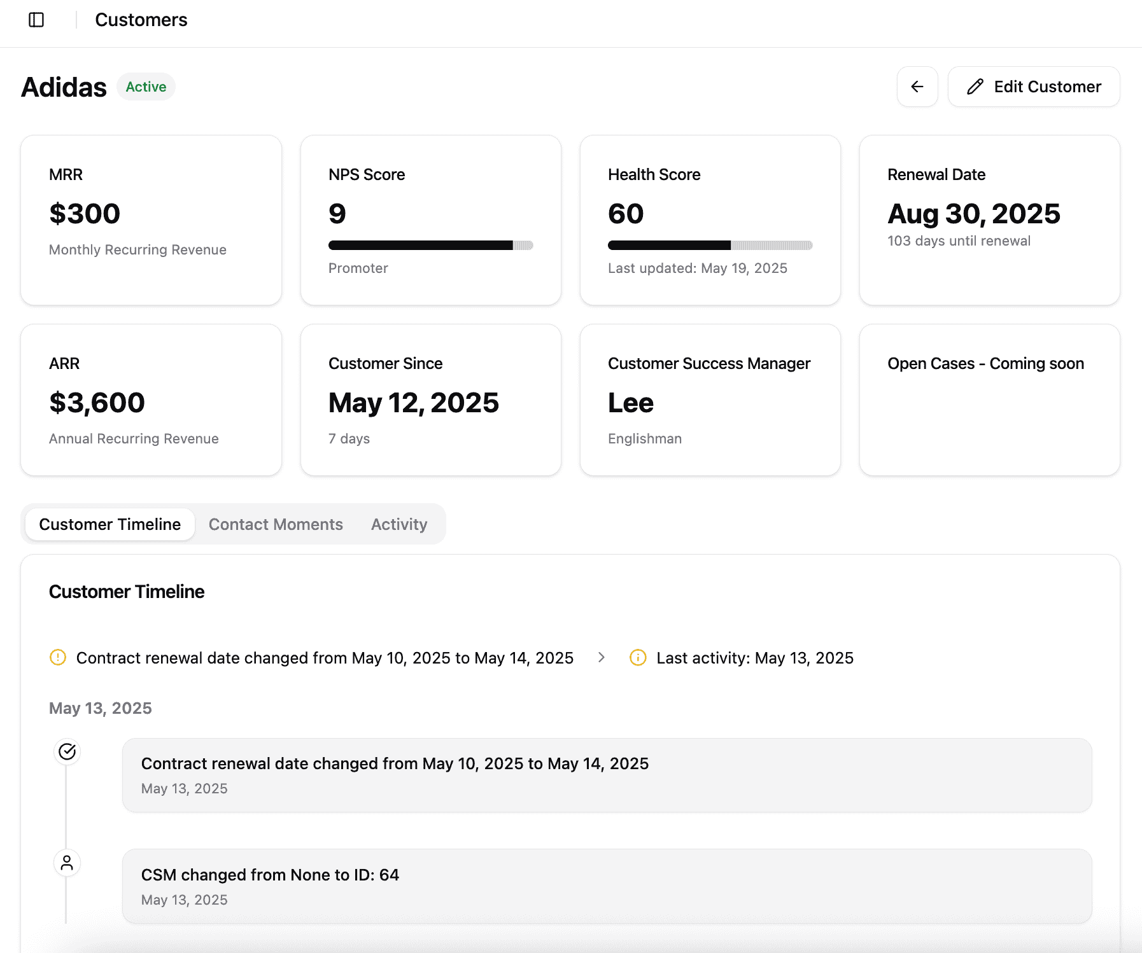Click the Customers breadcrumb title
The width and height of the screenshot is (1142, 953).
pyautogui.click(x=141, y=20)
